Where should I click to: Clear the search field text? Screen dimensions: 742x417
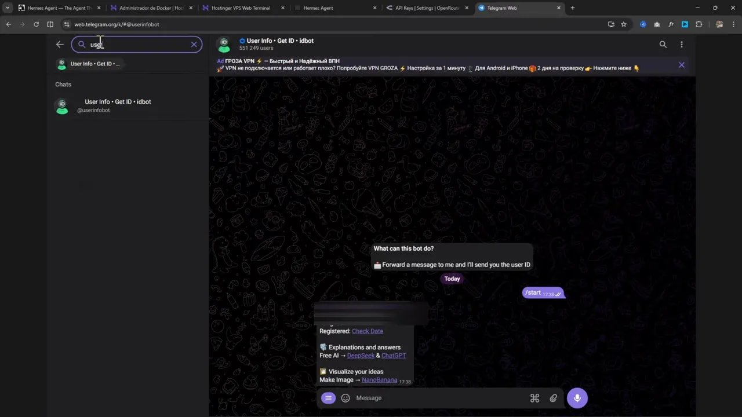click(x=194, y=45)
